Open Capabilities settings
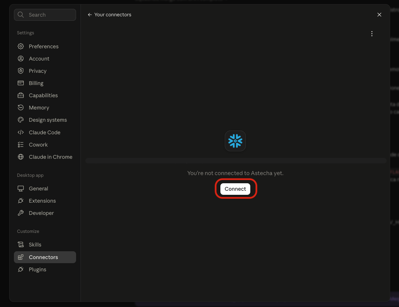The height and width of the screenshot is (307, 399). 45,95
